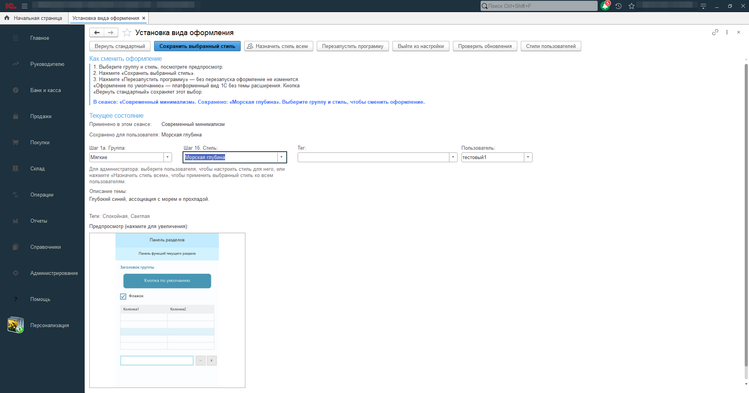The image size is (749, 393).
Task: Click the vertical scrollbar on the right
Action: pyautogui.click(x=746, y=216)
